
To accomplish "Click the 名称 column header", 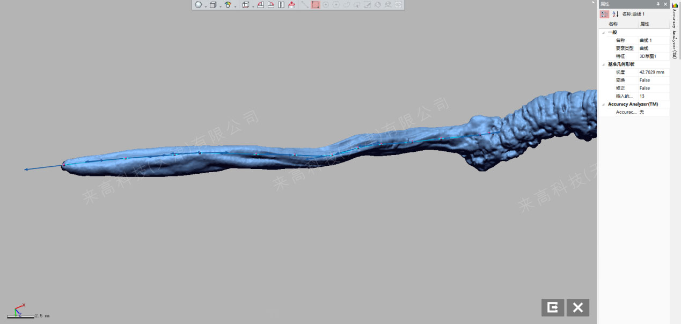I will coord(613,24).
